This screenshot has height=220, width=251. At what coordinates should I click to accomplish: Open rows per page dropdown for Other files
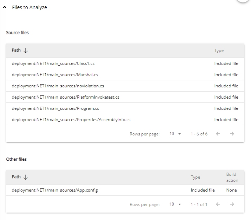tap(175, 204)
